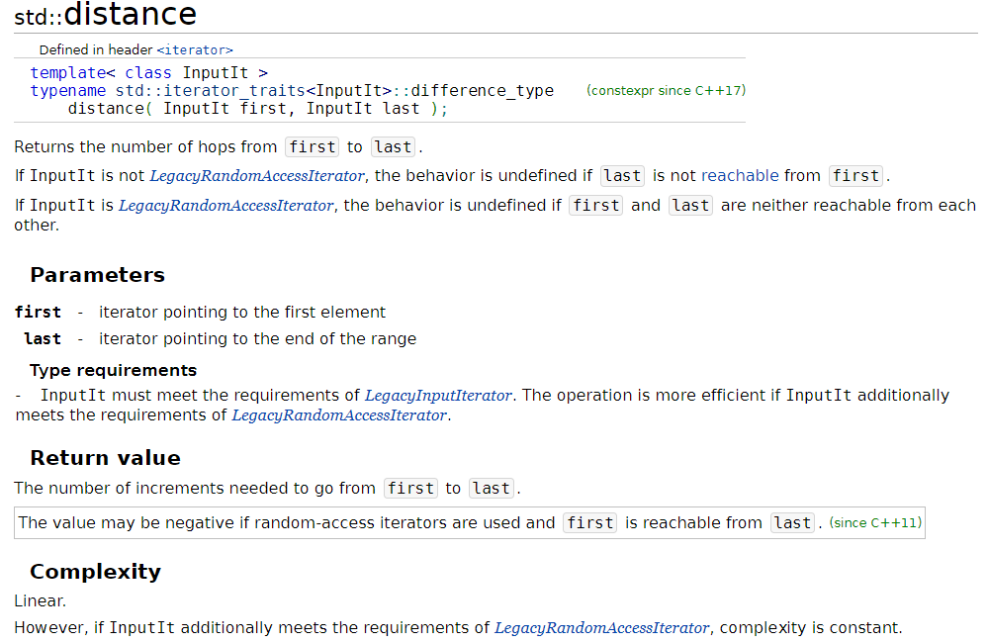Click 'difference_type' in the declaration

[x=482, y=91]
